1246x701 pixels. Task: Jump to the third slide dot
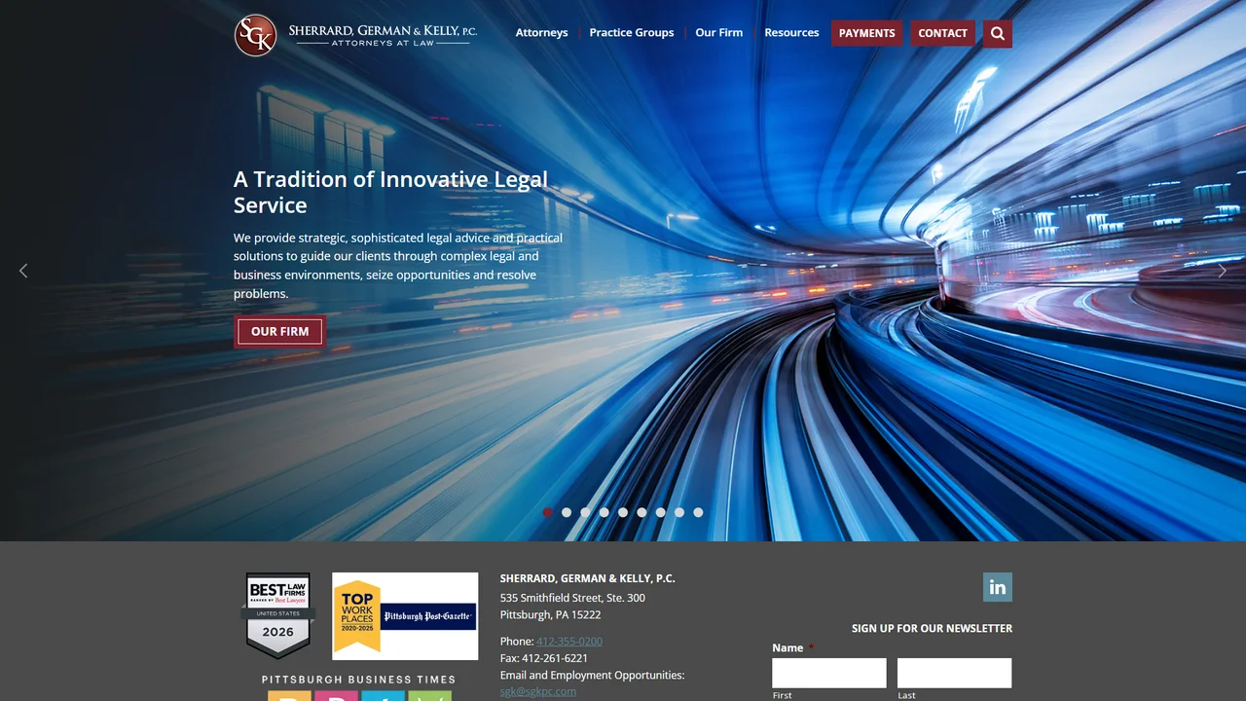[585, 512]
